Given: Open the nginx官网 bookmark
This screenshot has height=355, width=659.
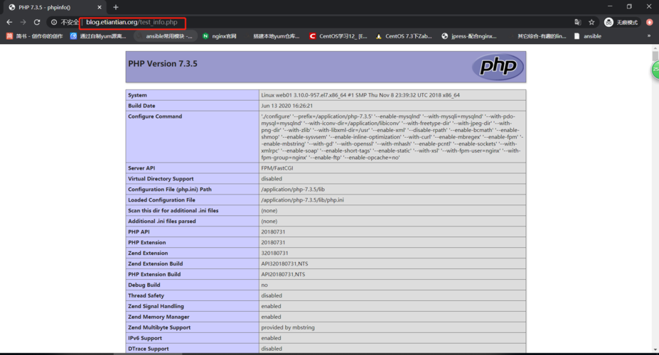Looking at the screenshot, I should [x=220, y=36].
